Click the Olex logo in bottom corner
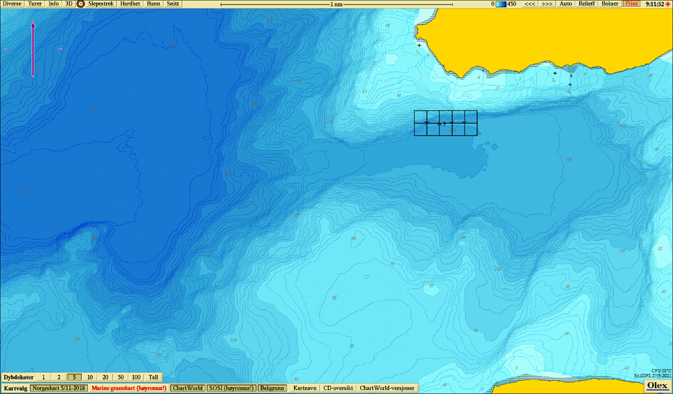The width and height of the screenshot is (673, 394). tap(657, 386)
